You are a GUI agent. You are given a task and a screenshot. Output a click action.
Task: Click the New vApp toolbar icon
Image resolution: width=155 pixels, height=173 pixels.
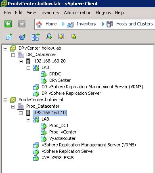coord(36,37)
